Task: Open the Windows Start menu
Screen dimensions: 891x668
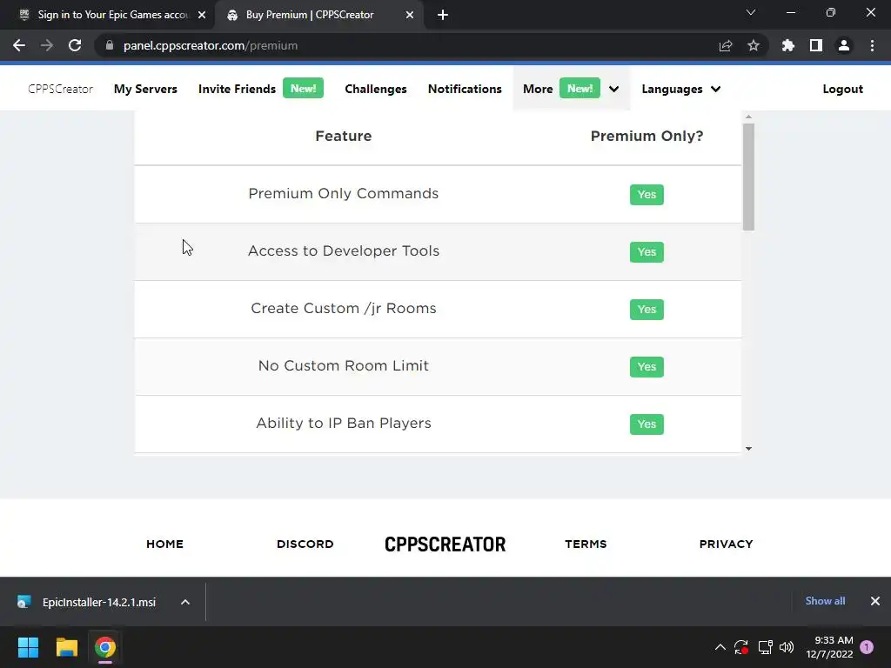Action: [28, 647]
